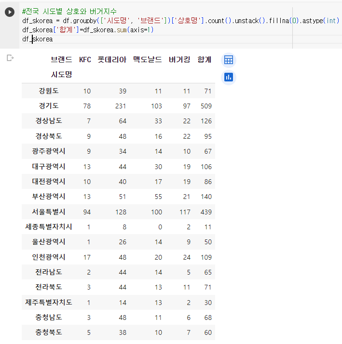Run the code cell with play button
This screenshot has width=342, height=344.
point(10,12)
